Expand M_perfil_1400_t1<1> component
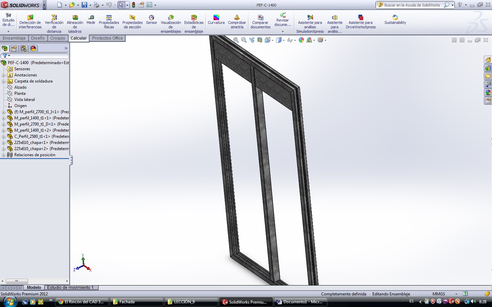The image size is (492, 307). (x=3, y=118)
